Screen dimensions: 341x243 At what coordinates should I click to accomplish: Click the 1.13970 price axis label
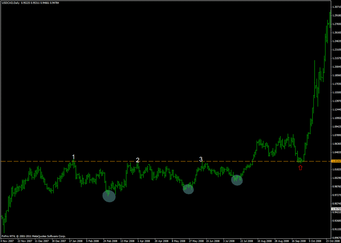coord(336,101)
